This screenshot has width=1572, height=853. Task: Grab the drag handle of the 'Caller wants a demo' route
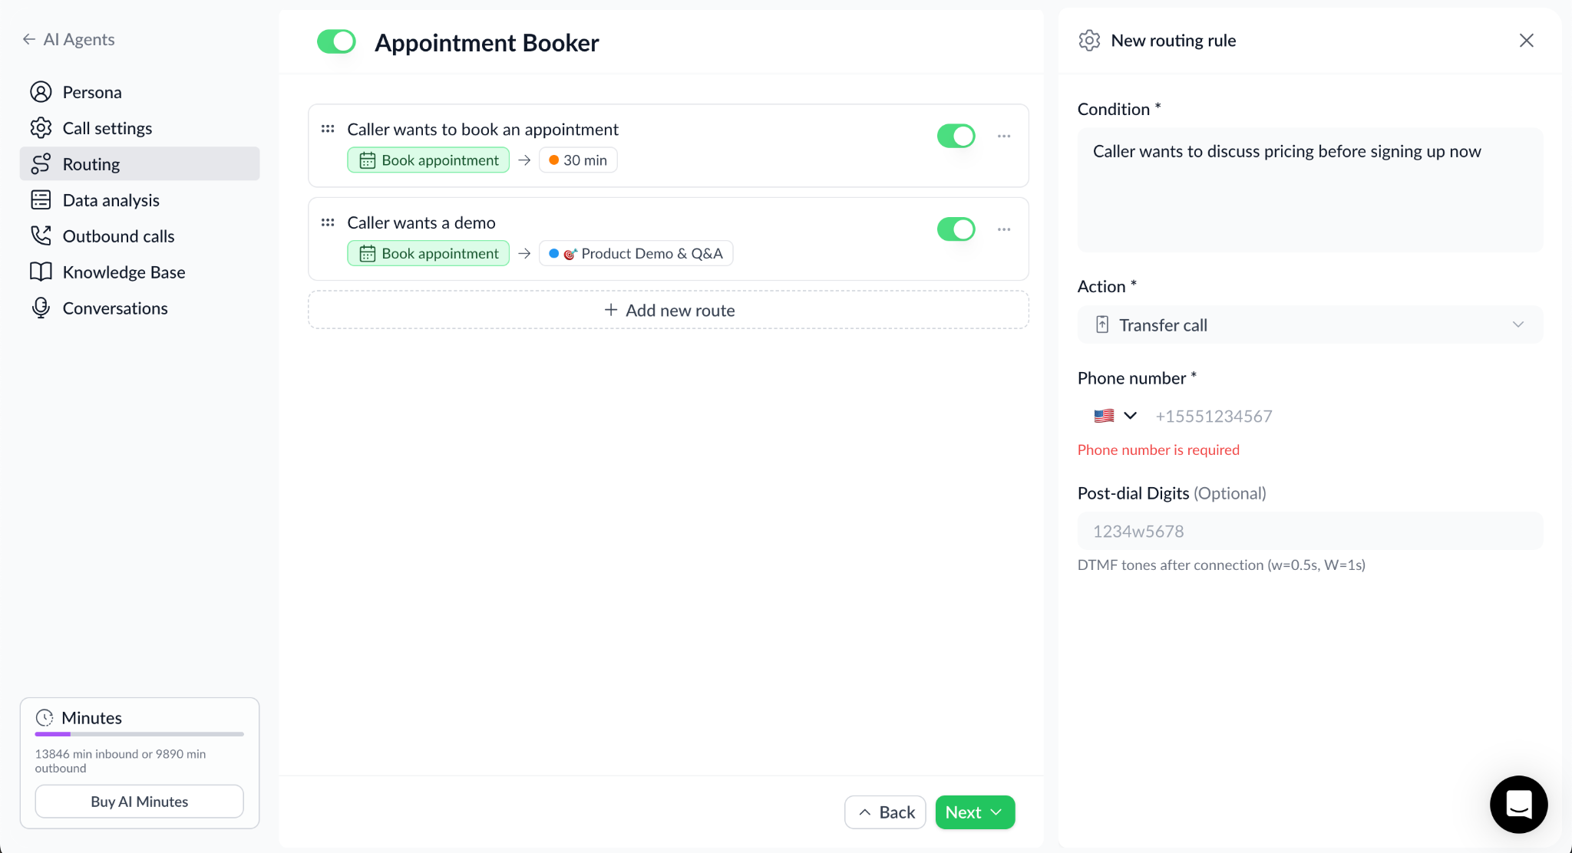(x=328, y=222)
